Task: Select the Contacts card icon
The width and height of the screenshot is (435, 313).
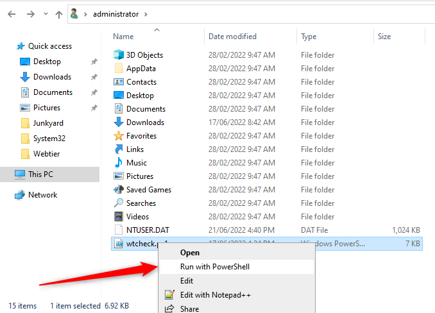Action: tap(119, 82)
